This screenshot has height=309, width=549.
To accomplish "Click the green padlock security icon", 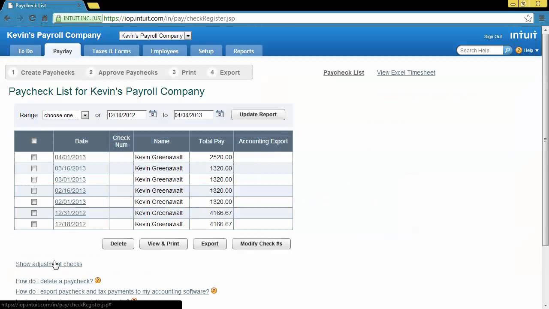I will click(58, 18).
